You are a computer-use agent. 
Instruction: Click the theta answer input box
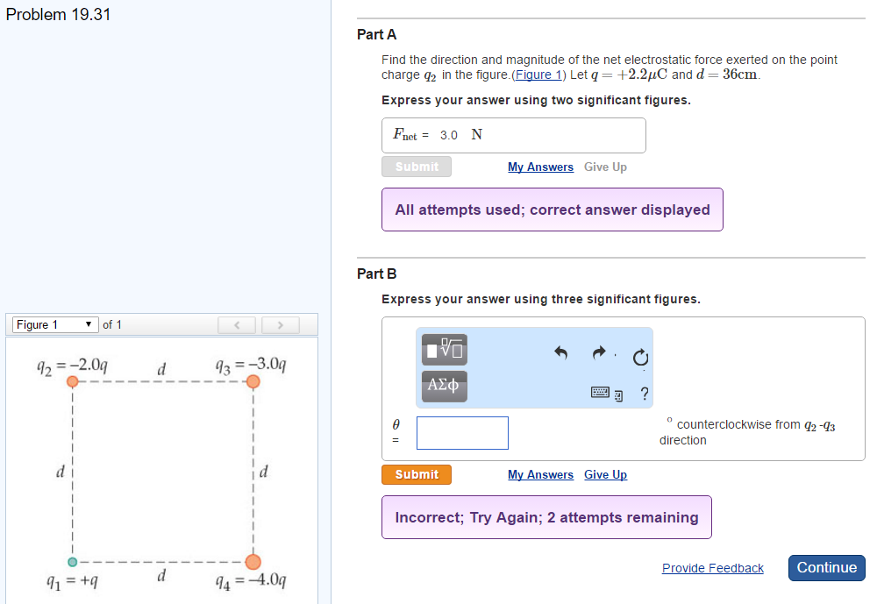pyautogui.click(x=462, y=433)
